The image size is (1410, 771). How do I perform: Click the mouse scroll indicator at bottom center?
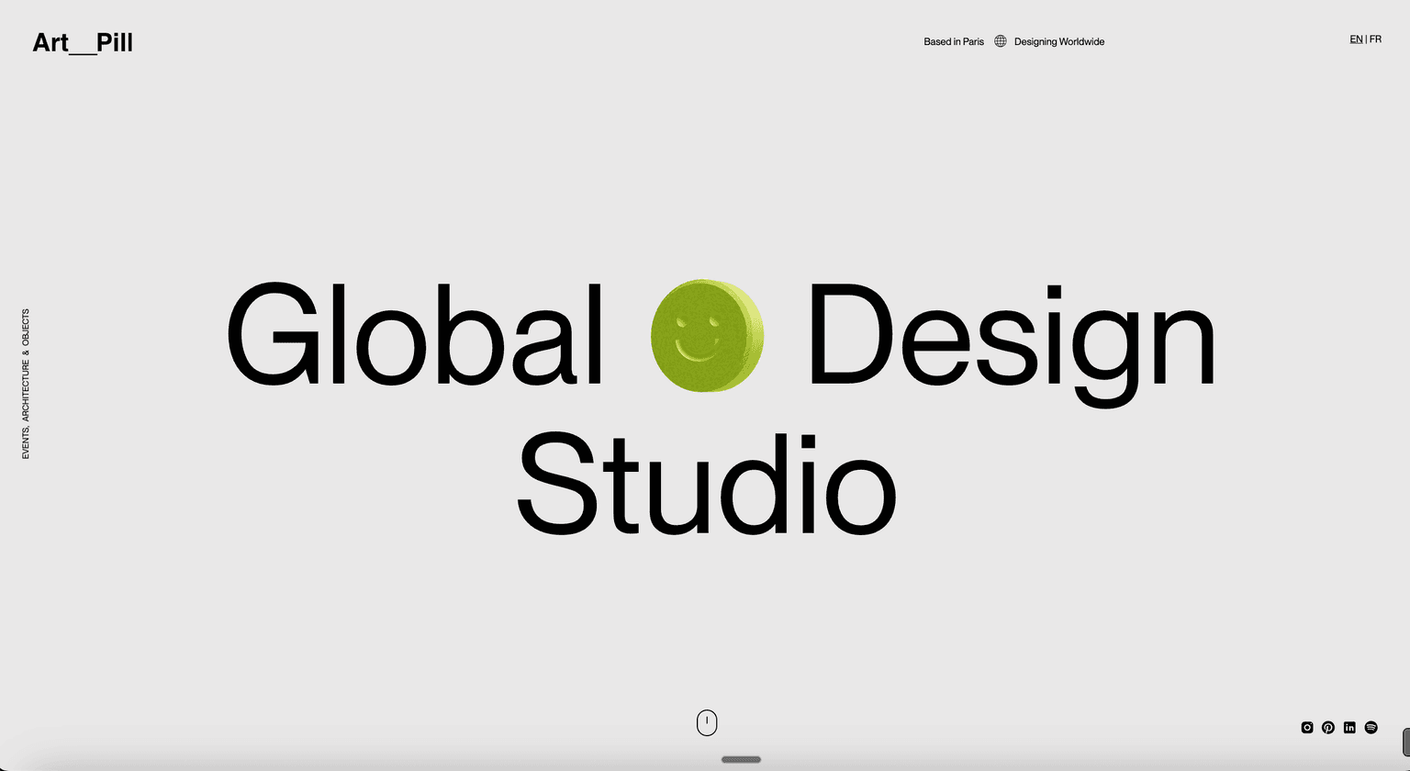706,722
